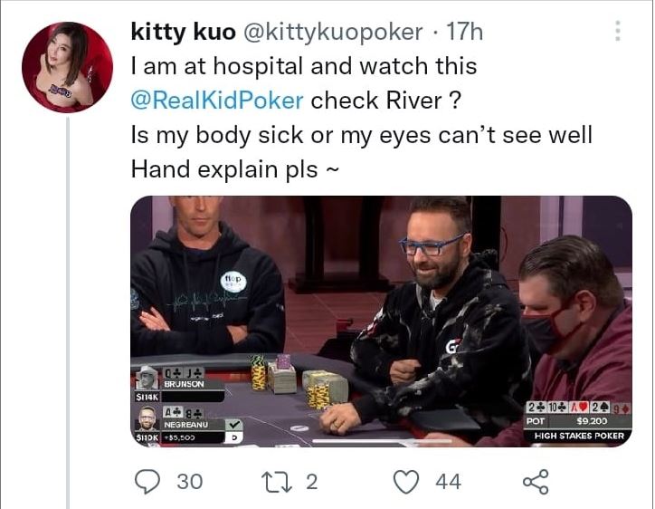Viewport: 655px width, 509px height.
Task: Open the share icon menu
Action: [536, 482]
